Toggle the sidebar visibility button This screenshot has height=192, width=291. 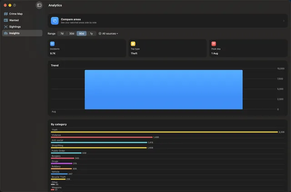coord(39,5)
